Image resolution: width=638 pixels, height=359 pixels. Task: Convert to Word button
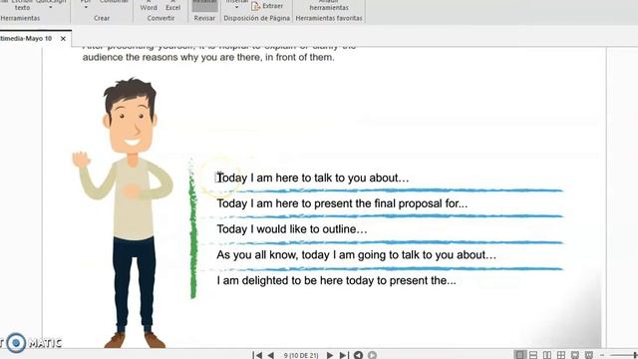149,5
